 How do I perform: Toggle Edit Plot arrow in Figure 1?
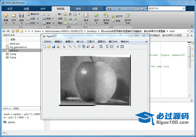pyautogui.click(x=64, y=47)
